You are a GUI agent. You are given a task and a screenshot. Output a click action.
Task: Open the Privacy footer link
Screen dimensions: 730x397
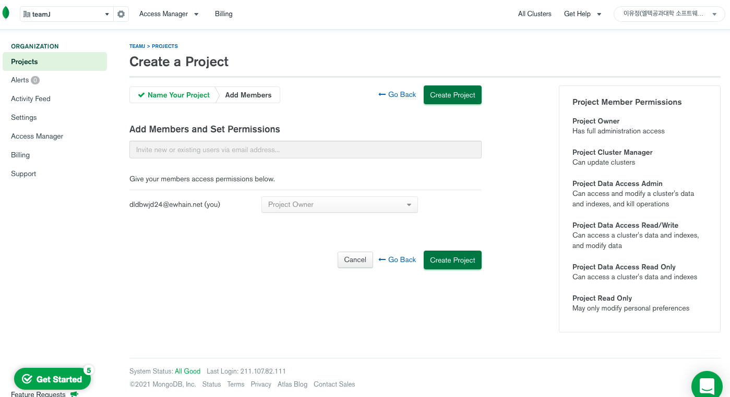click(261, 384)
